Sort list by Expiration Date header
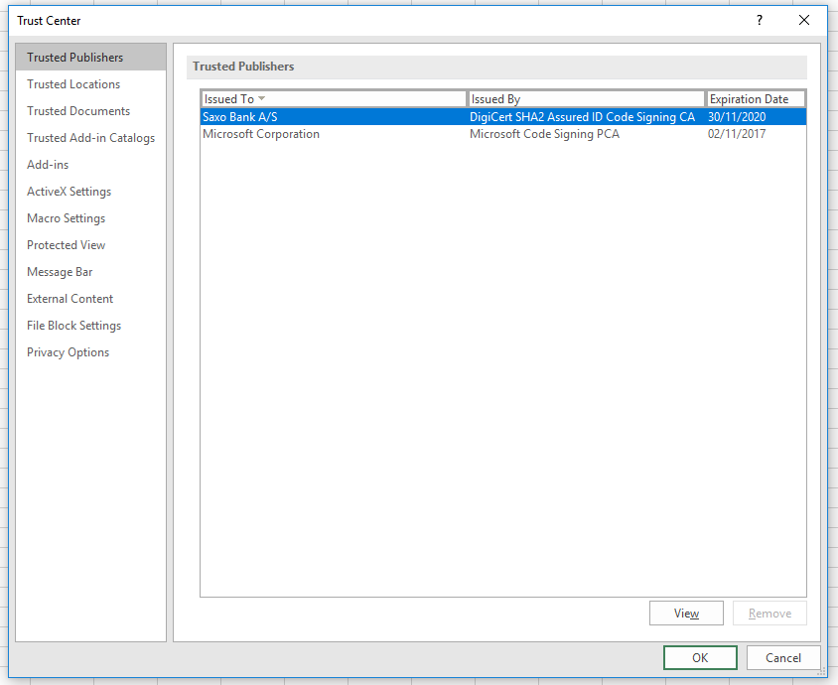Screen dimensions: 838x685 click(x=755, y=99)
